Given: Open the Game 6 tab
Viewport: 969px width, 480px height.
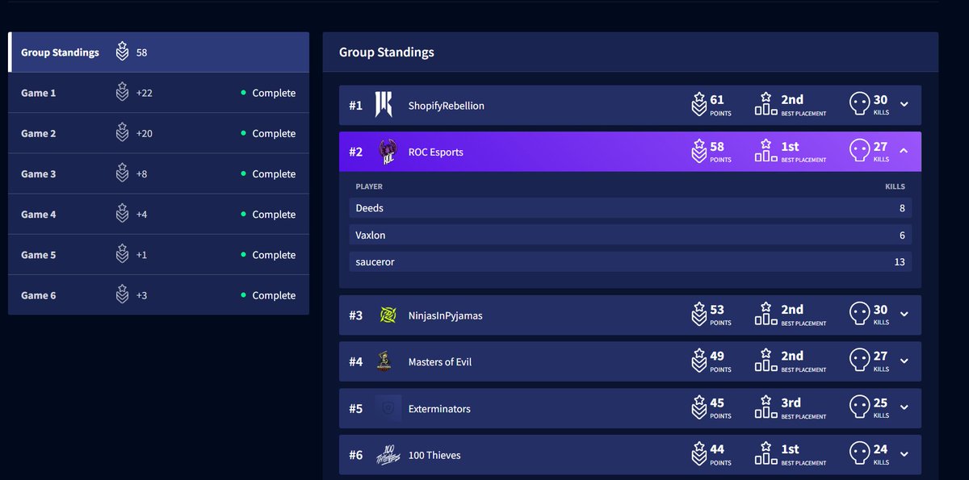Looking at the screenshot, I should pyautogui.click(x=159, y=294).
